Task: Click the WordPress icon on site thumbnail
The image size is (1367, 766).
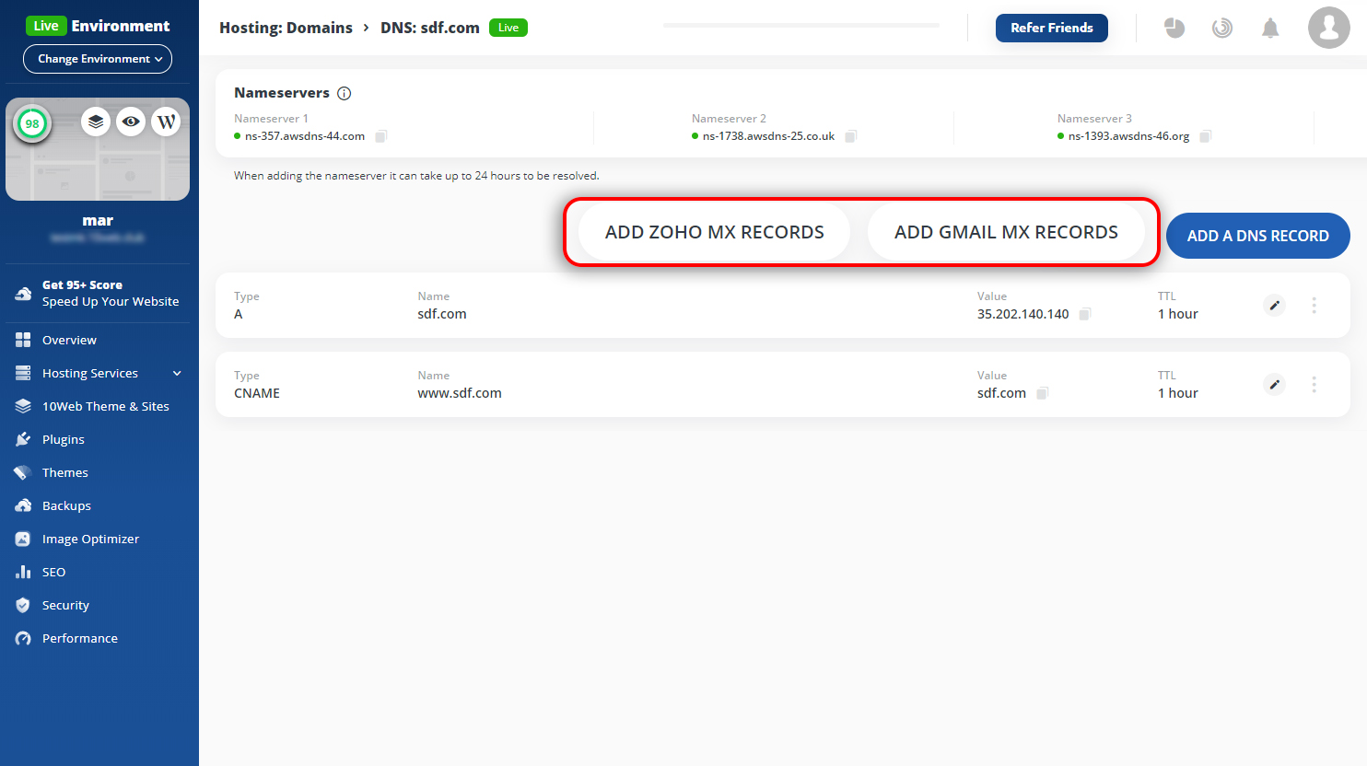Action: click(x=166, y=122)
